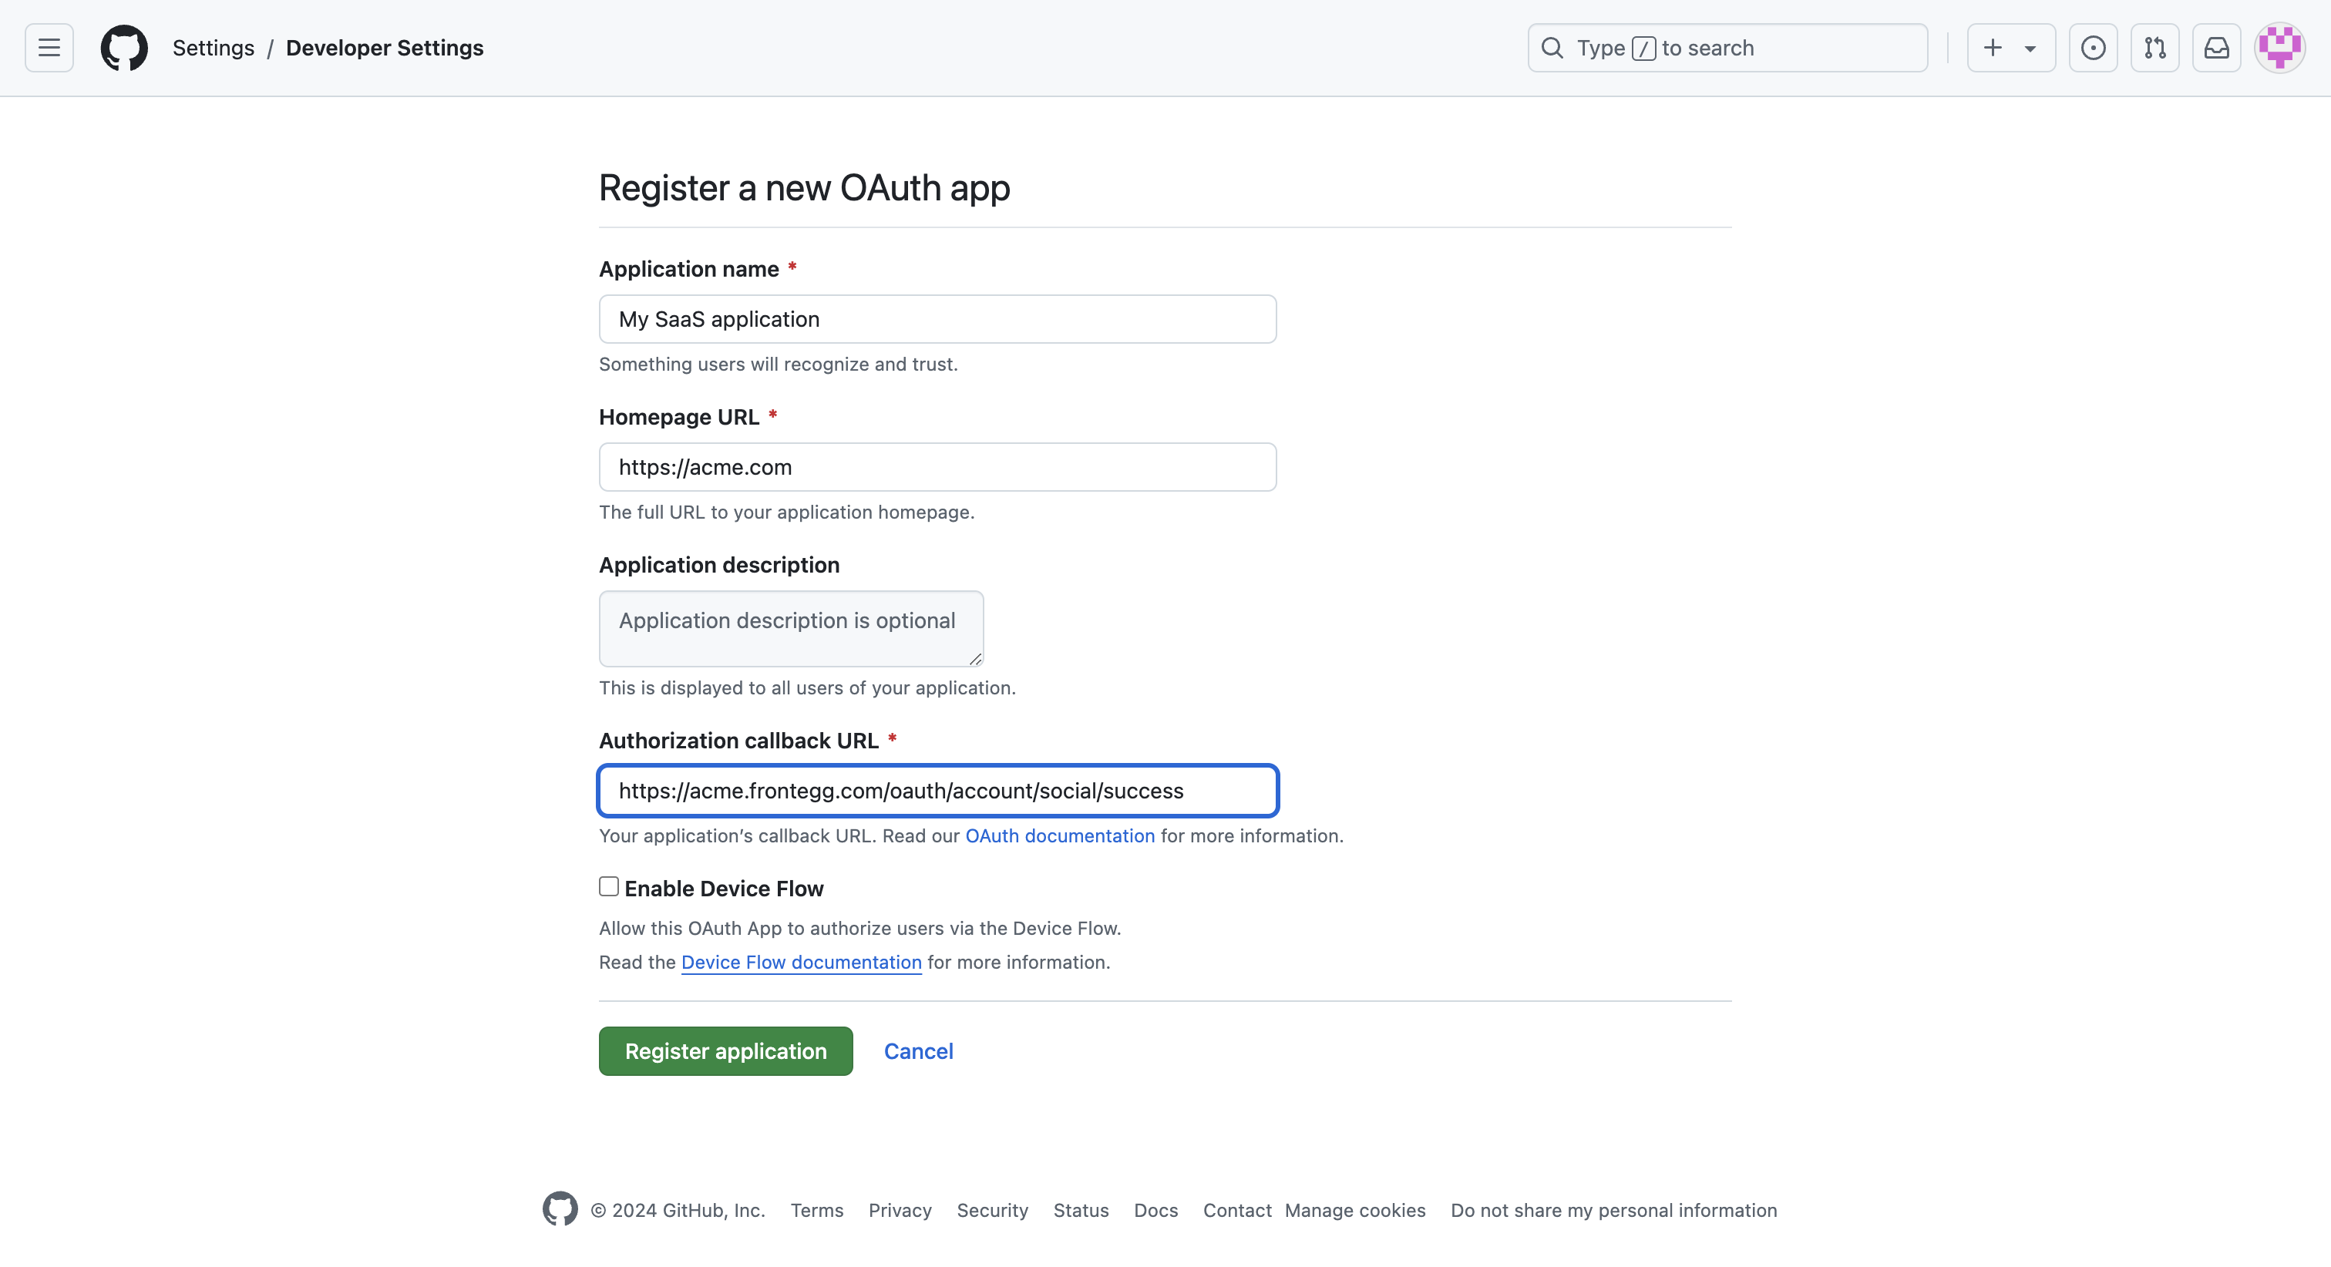Click the Cancel link

[919, 1050]
